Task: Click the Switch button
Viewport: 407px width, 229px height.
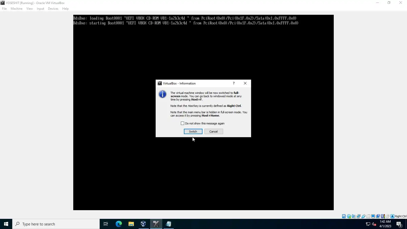Action: coord(193,132)
